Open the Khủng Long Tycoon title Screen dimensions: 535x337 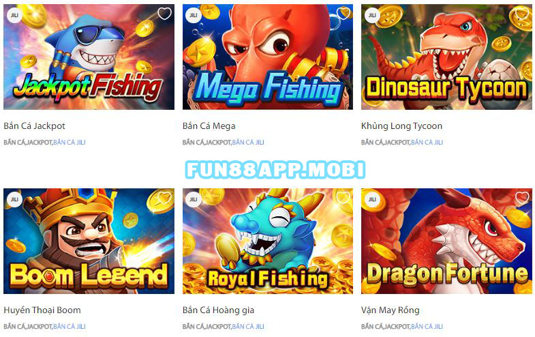pos(401,126)
